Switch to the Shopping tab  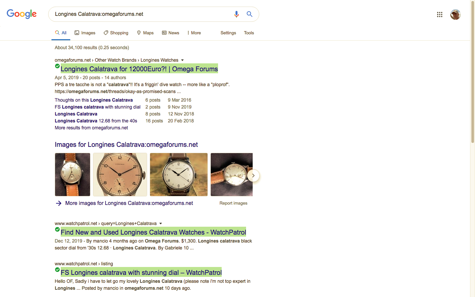click(x=116, y=33)
